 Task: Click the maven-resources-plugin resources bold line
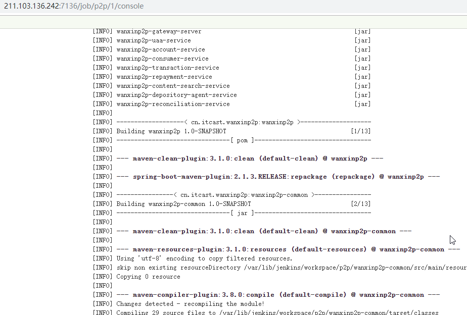[x=276, y=249]
